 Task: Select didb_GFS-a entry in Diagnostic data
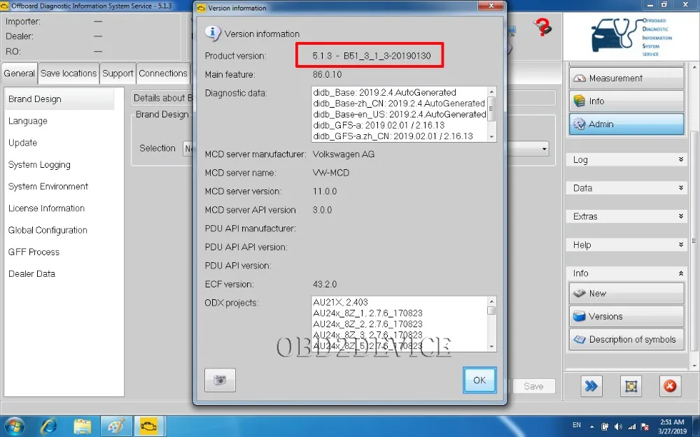click(x=379, y=125)
